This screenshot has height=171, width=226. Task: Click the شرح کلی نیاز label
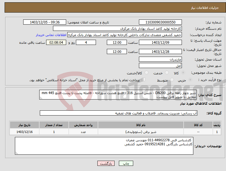210,95
